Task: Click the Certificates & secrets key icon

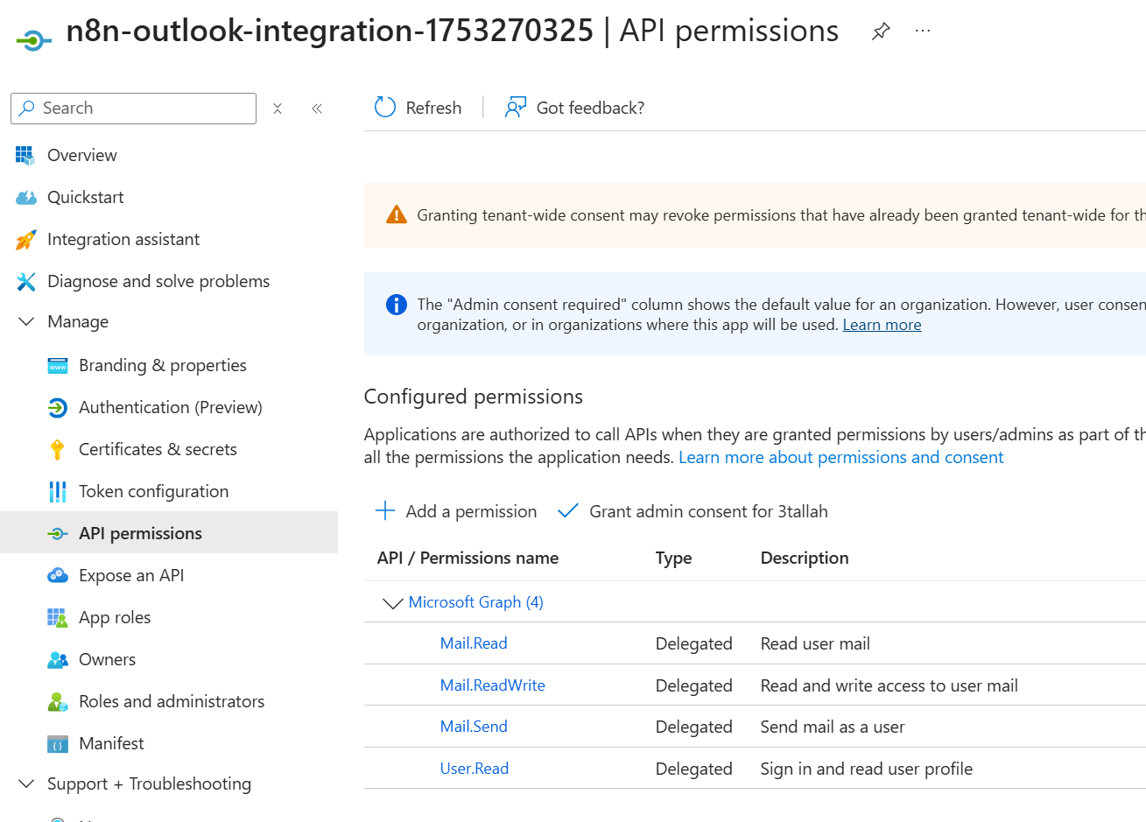Action: [57, 450]
